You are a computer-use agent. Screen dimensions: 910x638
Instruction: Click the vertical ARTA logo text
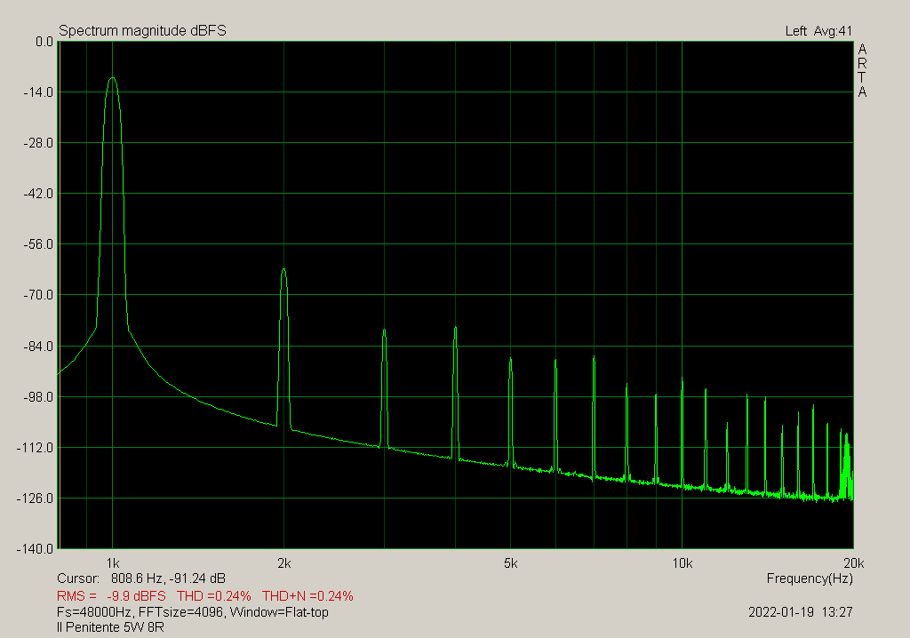click(x=862, y=70)
